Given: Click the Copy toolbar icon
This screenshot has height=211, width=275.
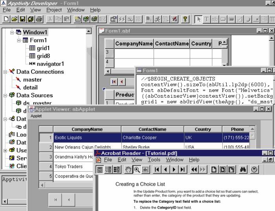Looking at the screenshot, I should [x=59, y=19].
